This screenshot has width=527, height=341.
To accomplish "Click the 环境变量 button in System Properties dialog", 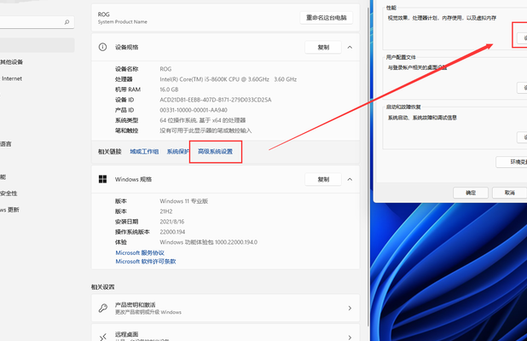I will click(511, 162).
